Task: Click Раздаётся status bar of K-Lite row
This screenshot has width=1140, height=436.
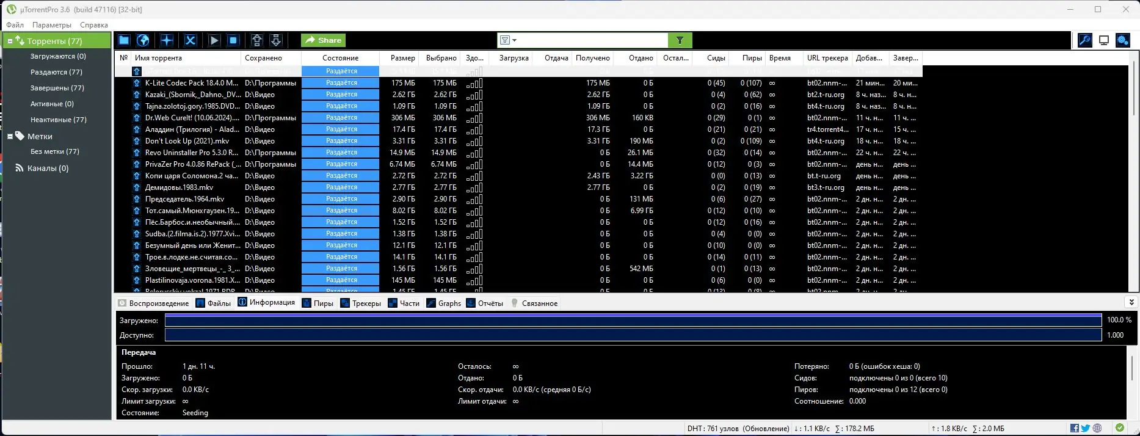Action: (341, 83)
